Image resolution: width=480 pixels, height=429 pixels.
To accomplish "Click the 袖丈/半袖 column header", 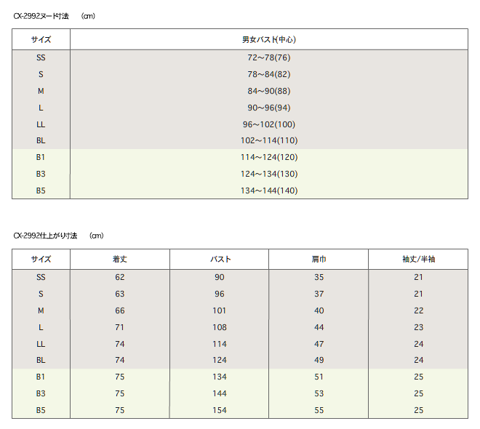I will tap(417, 260).
